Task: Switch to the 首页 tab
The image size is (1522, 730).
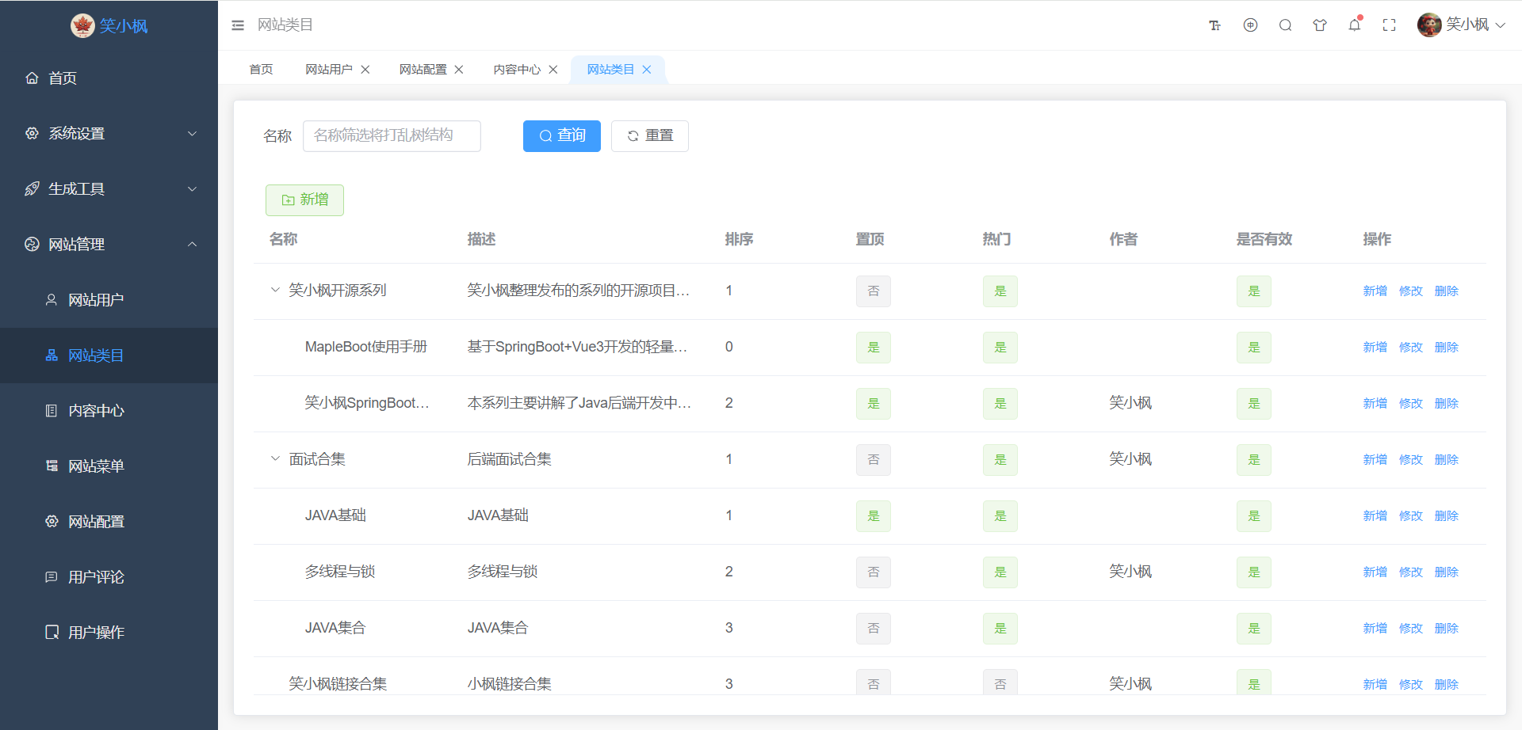Action: tap(261, 70)
